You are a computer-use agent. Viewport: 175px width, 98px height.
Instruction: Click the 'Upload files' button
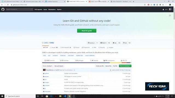click(x=108, y=66)
